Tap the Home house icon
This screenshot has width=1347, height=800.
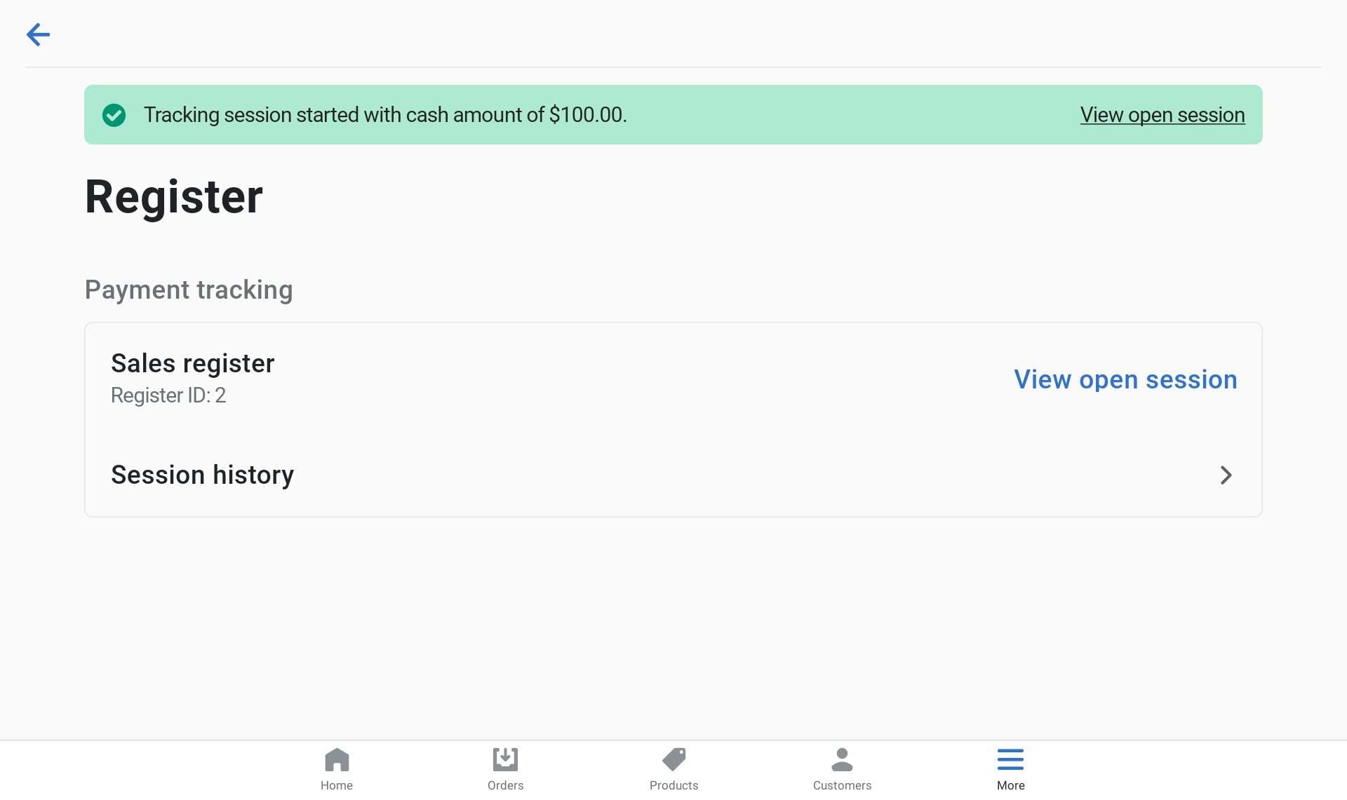coord(337,759)
